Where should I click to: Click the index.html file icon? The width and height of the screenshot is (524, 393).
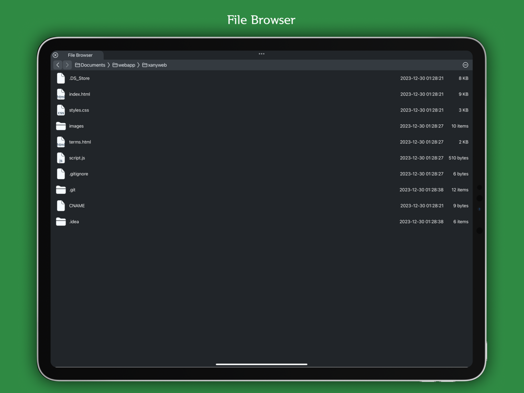[x=61, y=94]
